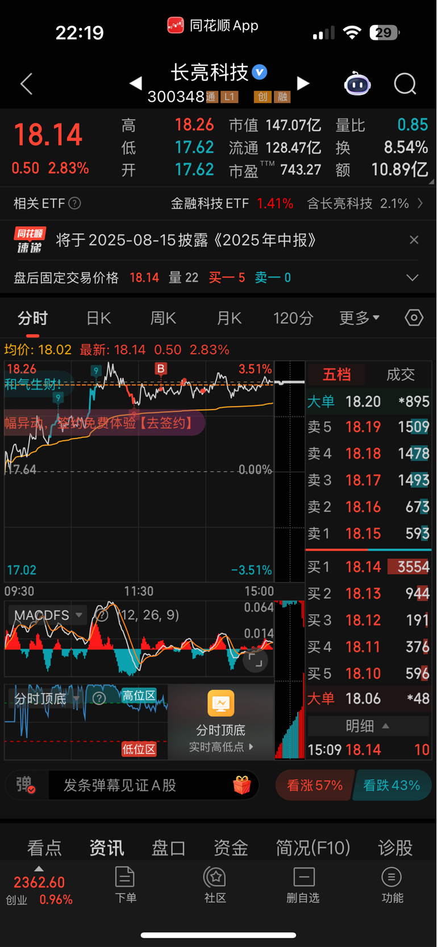Screen dimensions: 437x947
Task: Expand 明细 trade details arrow
Action: (368, 726)
